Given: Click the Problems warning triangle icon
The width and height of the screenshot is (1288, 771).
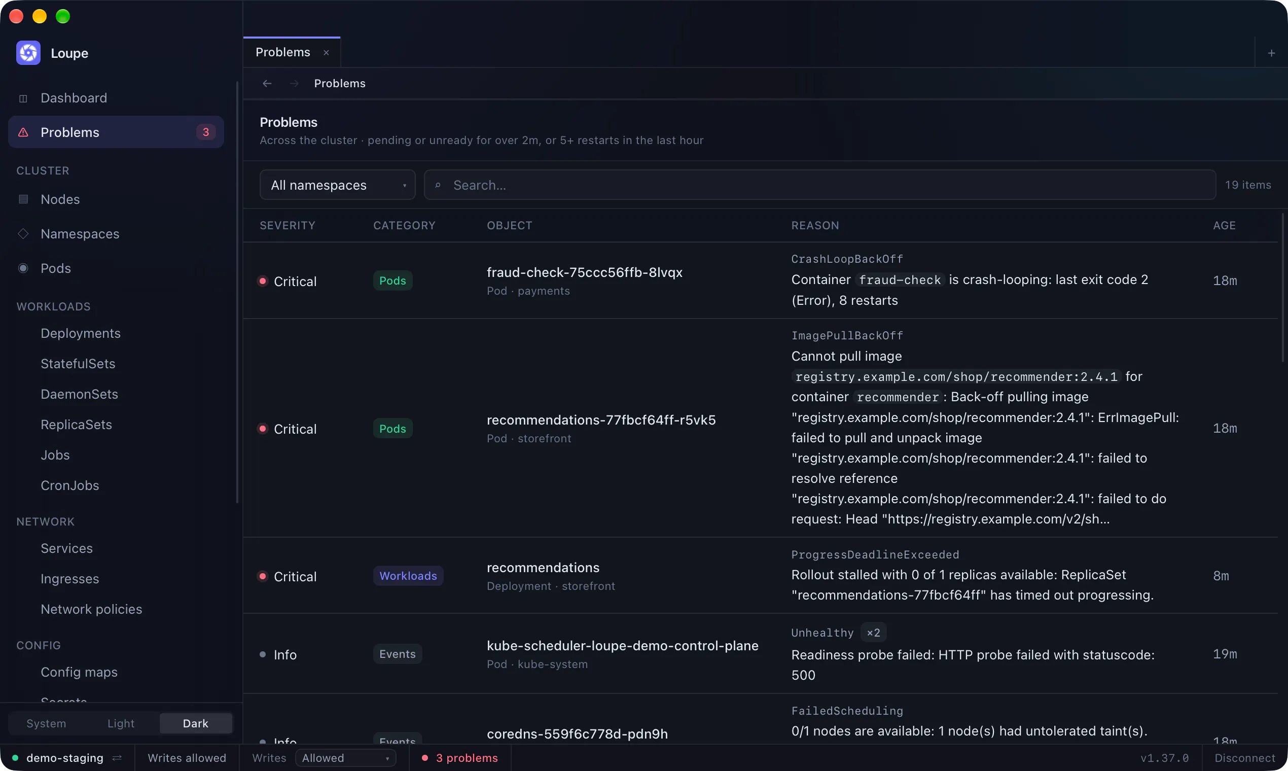Looking at the screenshot, I should (x=23, y=132).
